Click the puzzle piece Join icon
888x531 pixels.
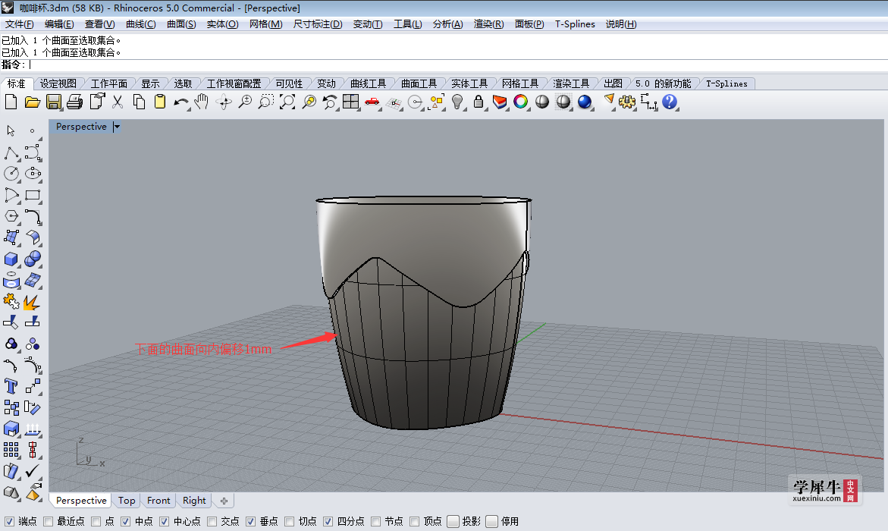click(11, 301)
